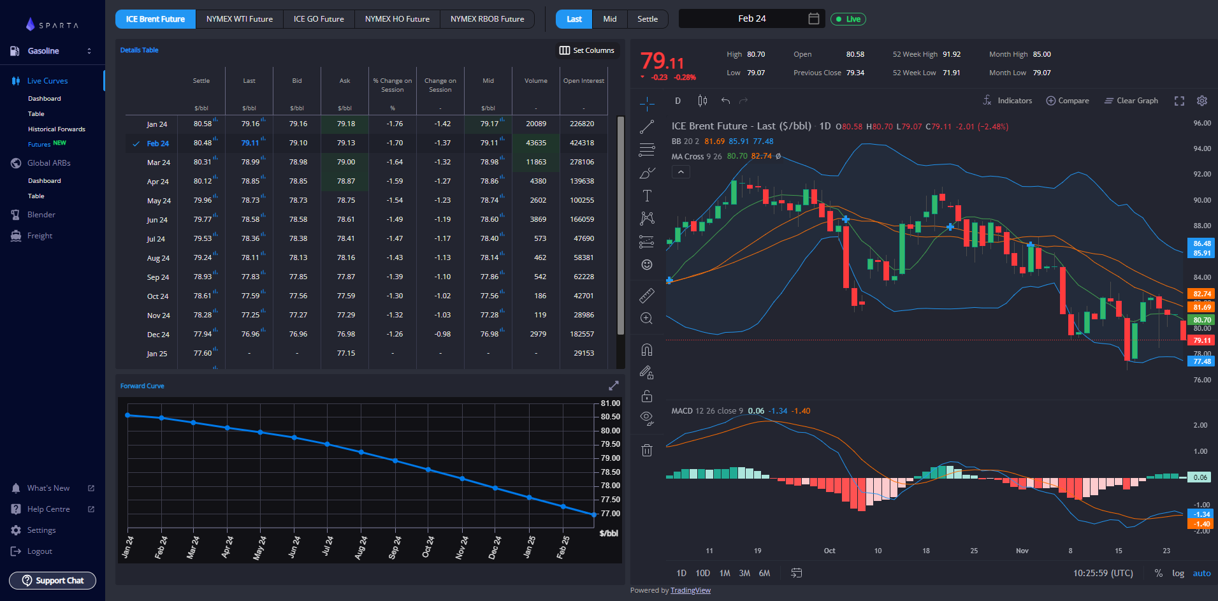Click Clear Graph
The width and height of the screenshot is (1218, 601).
pyautogui.click(x=1131, y=101)
